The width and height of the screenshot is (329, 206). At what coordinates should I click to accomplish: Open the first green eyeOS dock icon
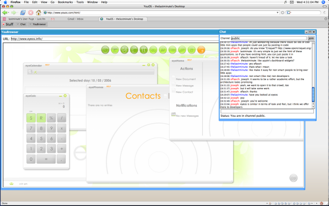106,50
